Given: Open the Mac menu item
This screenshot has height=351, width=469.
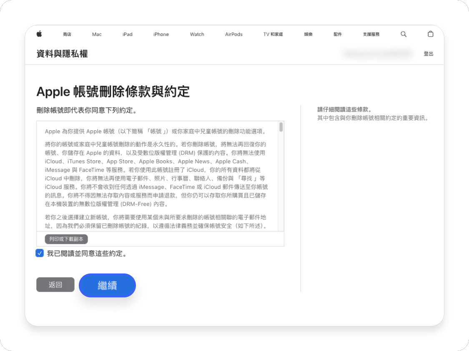Looking at the screenshot, I should click(97, 34).
